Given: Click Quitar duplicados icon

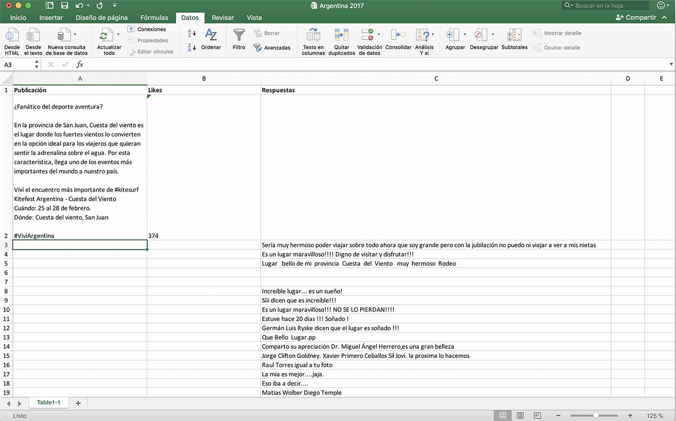Looking at the screenshot, I should (x=341, y=35).
